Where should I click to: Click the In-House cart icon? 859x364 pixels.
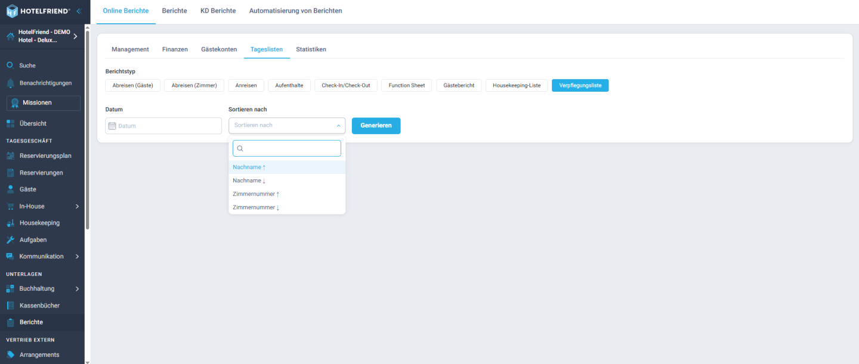click(x=10, y=206)
